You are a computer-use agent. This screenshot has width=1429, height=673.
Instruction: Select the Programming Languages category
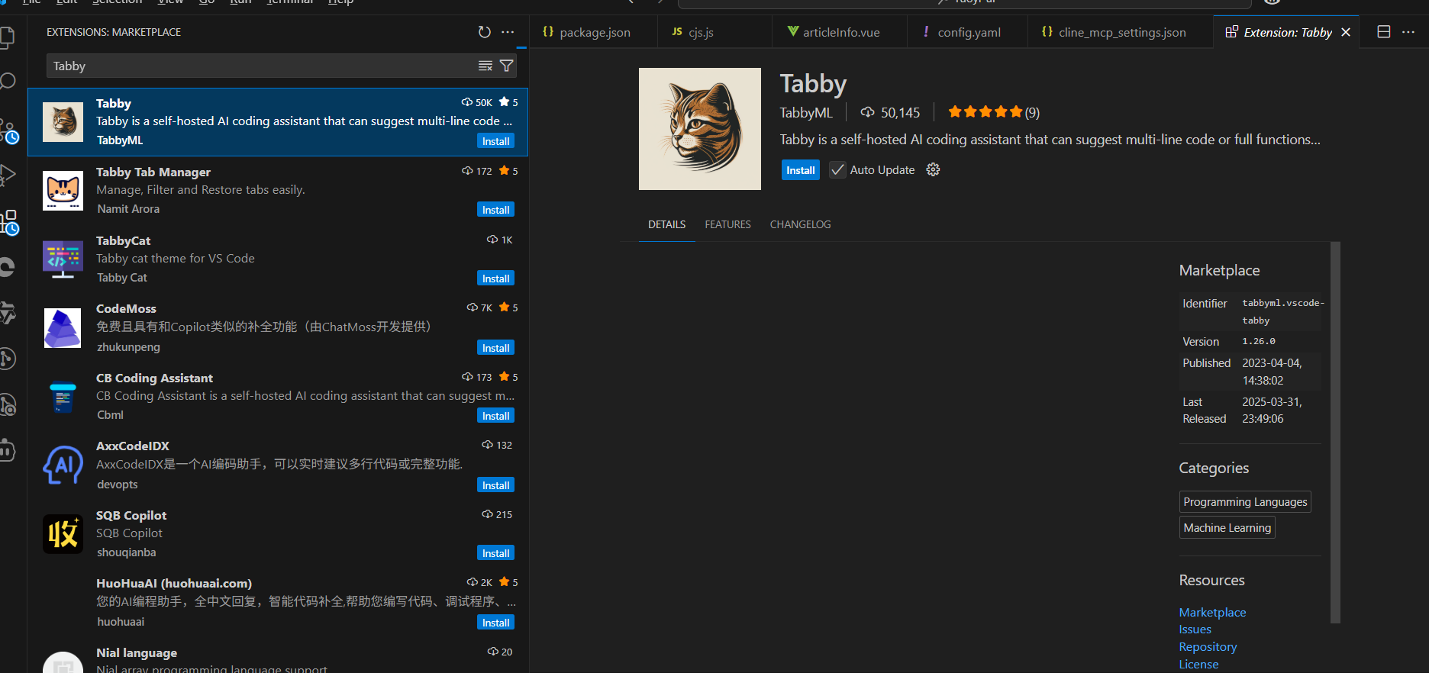1245,502
